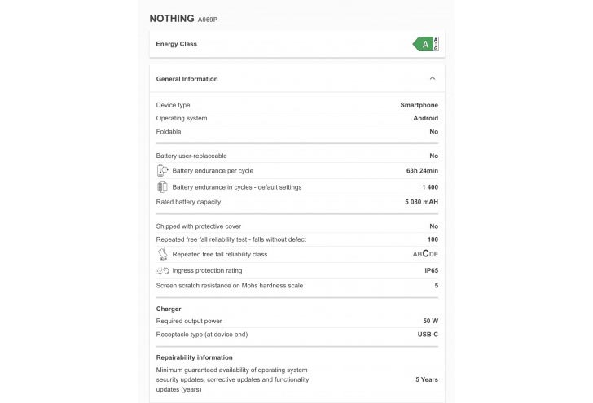This screenshot has height=403, width=593.
Task: Click the NOTHING brand heading
Action: [171, 18]
